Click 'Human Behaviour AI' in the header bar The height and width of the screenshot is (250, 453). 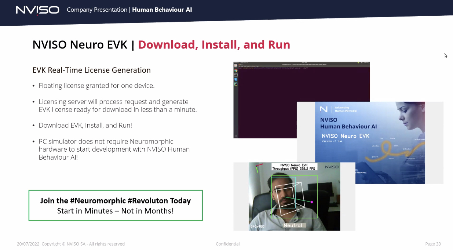click(x=162, y=10)
